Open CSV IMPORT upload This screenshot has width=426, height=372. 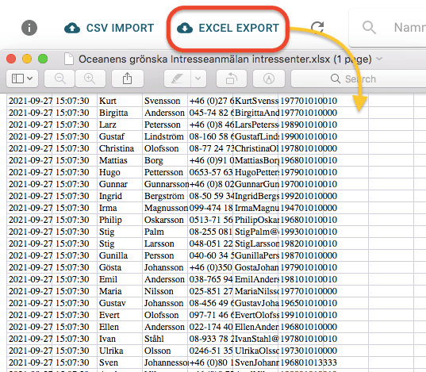point(109,28)
